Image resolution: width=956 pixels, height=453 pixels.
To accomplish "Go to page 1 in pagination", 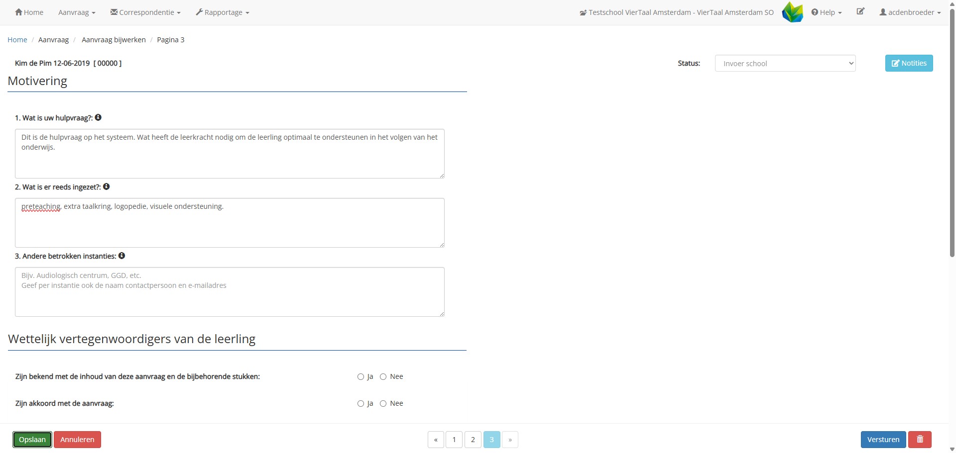I will click(454, 440).
